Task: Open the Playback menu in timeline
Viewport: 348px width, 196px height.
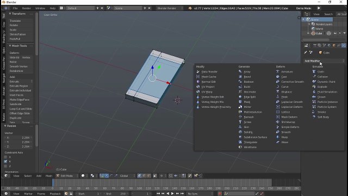Action: point(55,194)
